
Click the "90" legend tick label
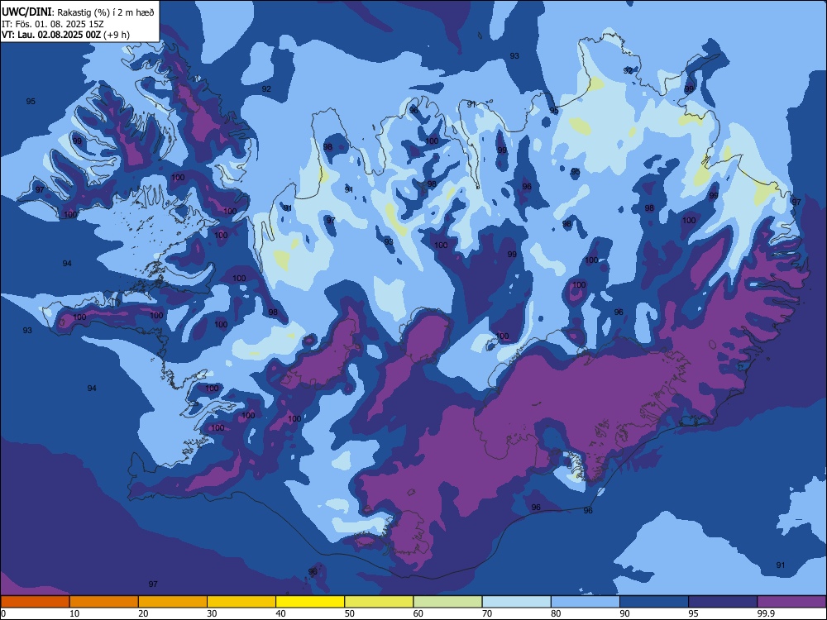click(x=624, y=613)
